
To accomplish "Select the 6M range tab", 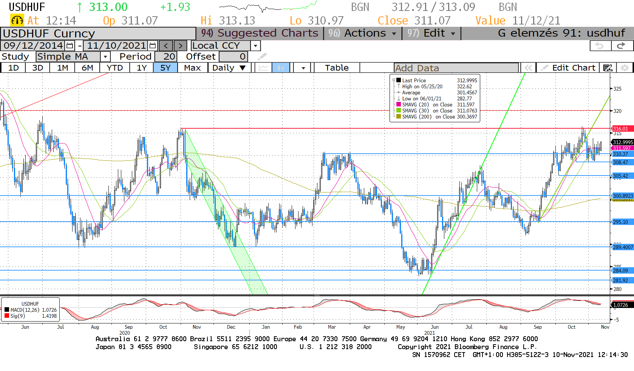I will [87, 68].
